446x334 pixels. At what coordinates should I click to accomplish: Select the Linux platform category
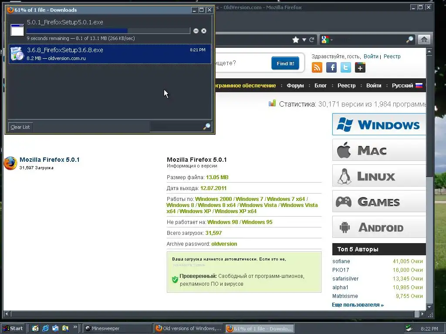click(x=379, y=176)
